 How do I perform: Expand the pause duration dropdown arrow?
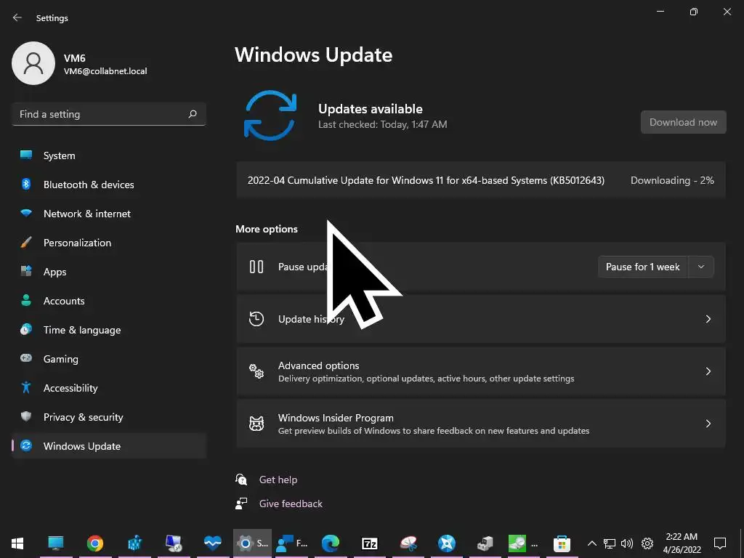tap(701, 267)
